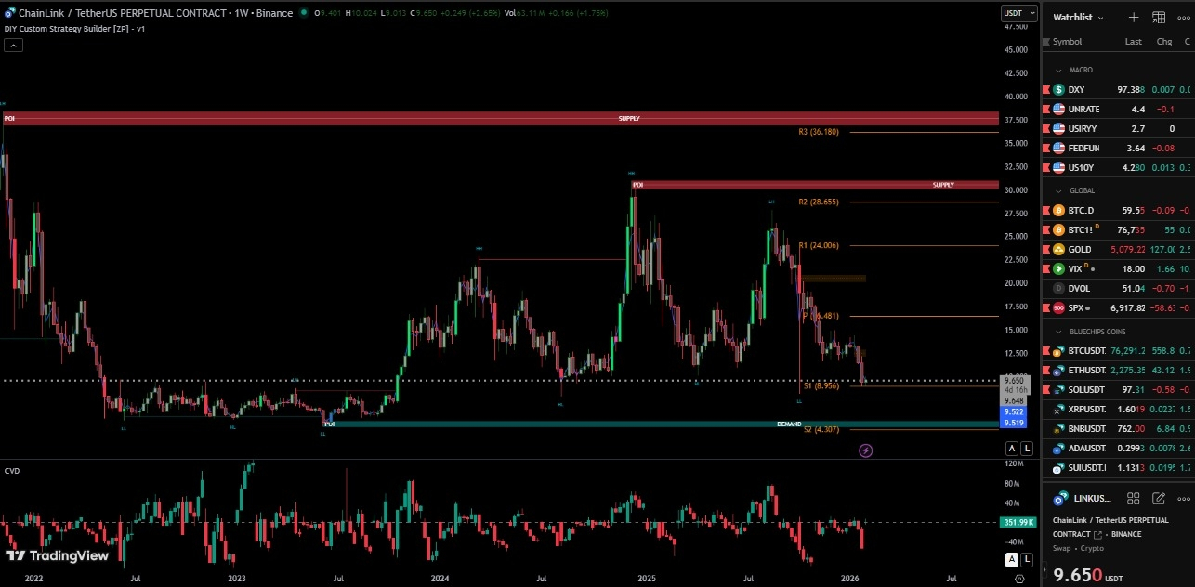The image size is (1195, 587).
Task: Toggle the red flag on DXY row
Action: tap(1045, 90)
